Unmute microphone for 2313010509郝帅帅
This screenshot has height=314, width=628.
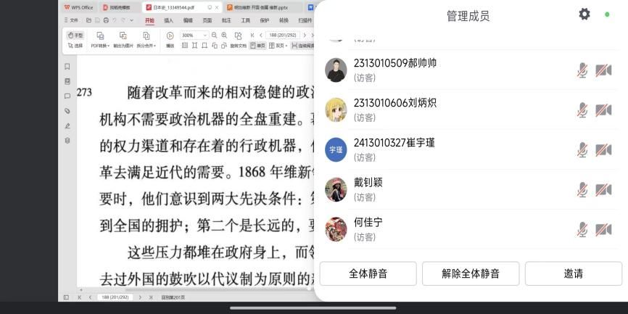pos(582,70)
